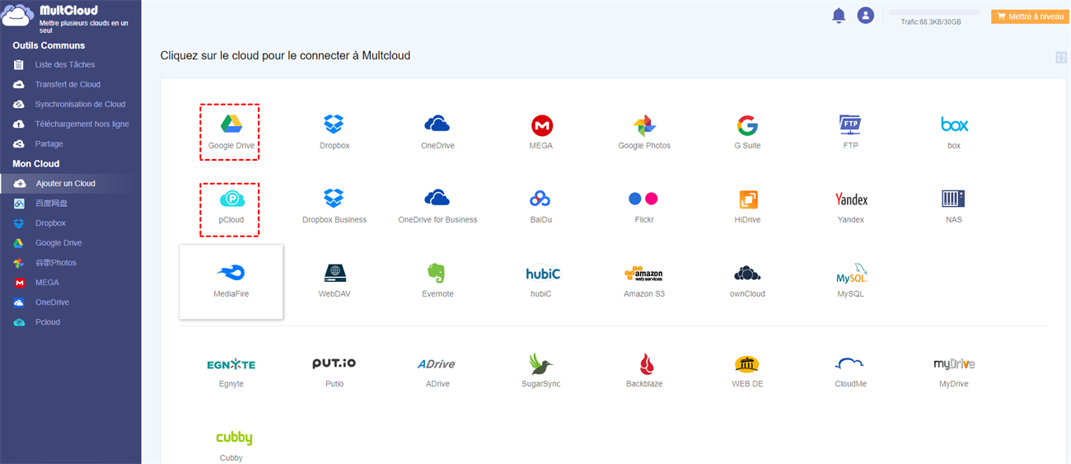Select the Evernote icon
This screenshot has width=1071, height=464.
[437, 273]
